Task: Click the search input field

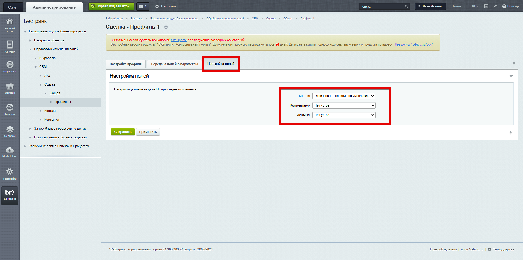Action: (382, 6)
